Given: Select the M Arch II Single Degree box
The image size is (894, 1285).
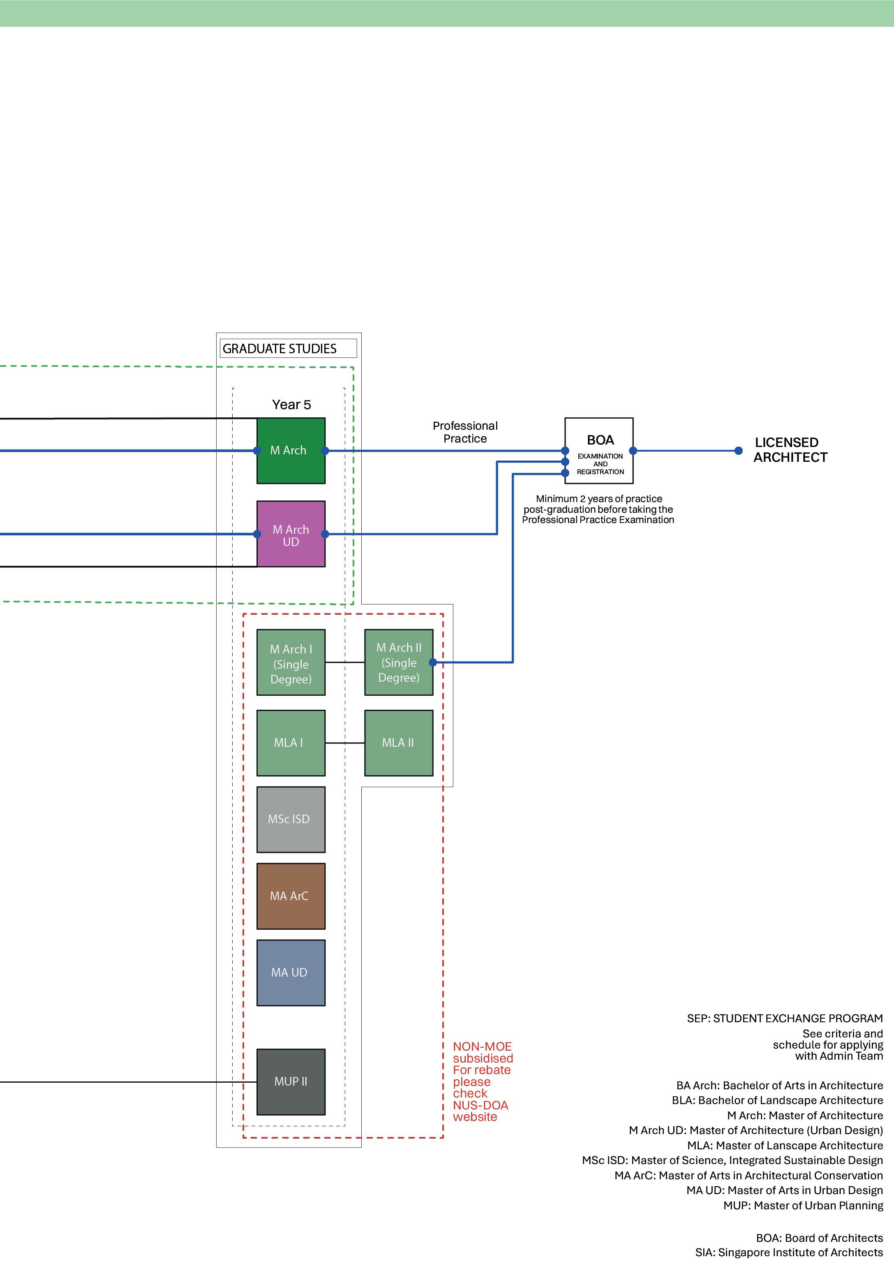Looking at the screenshot, I should coord(398,662).
